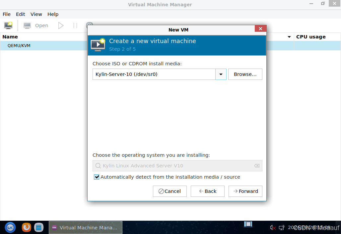This screenshot has width=341, height=234.
Task: Click the show desktop tray icon
Action: [248, 224]
